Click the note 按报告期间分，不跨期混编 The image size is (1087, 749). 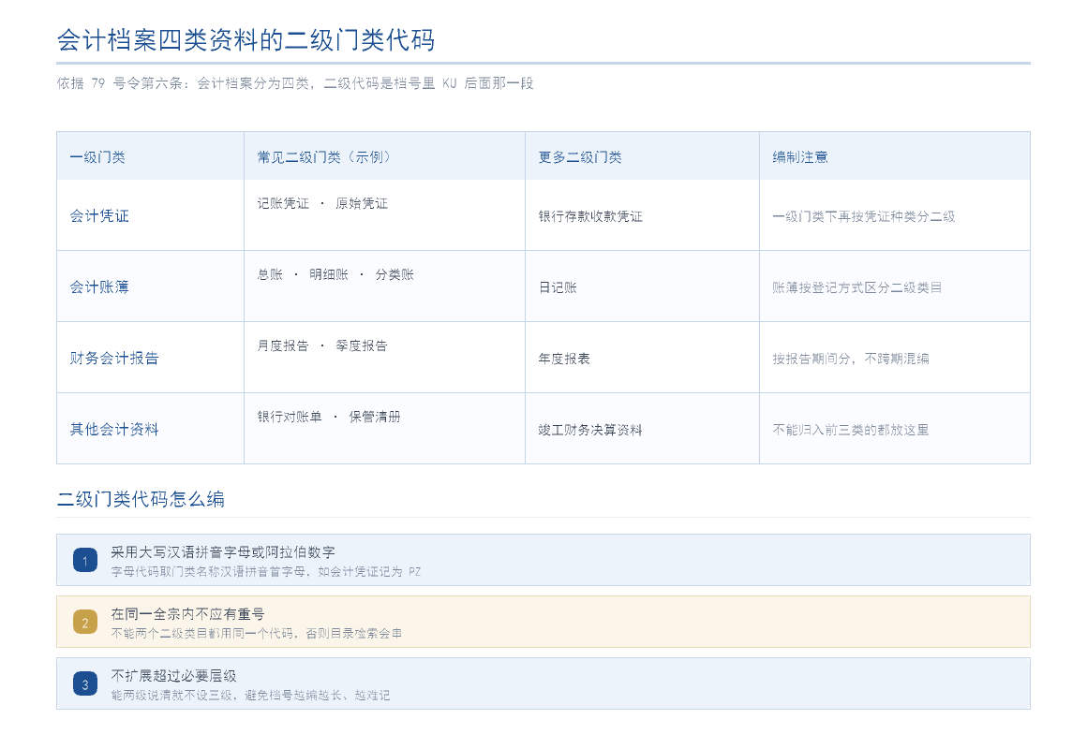pos(851,359)
